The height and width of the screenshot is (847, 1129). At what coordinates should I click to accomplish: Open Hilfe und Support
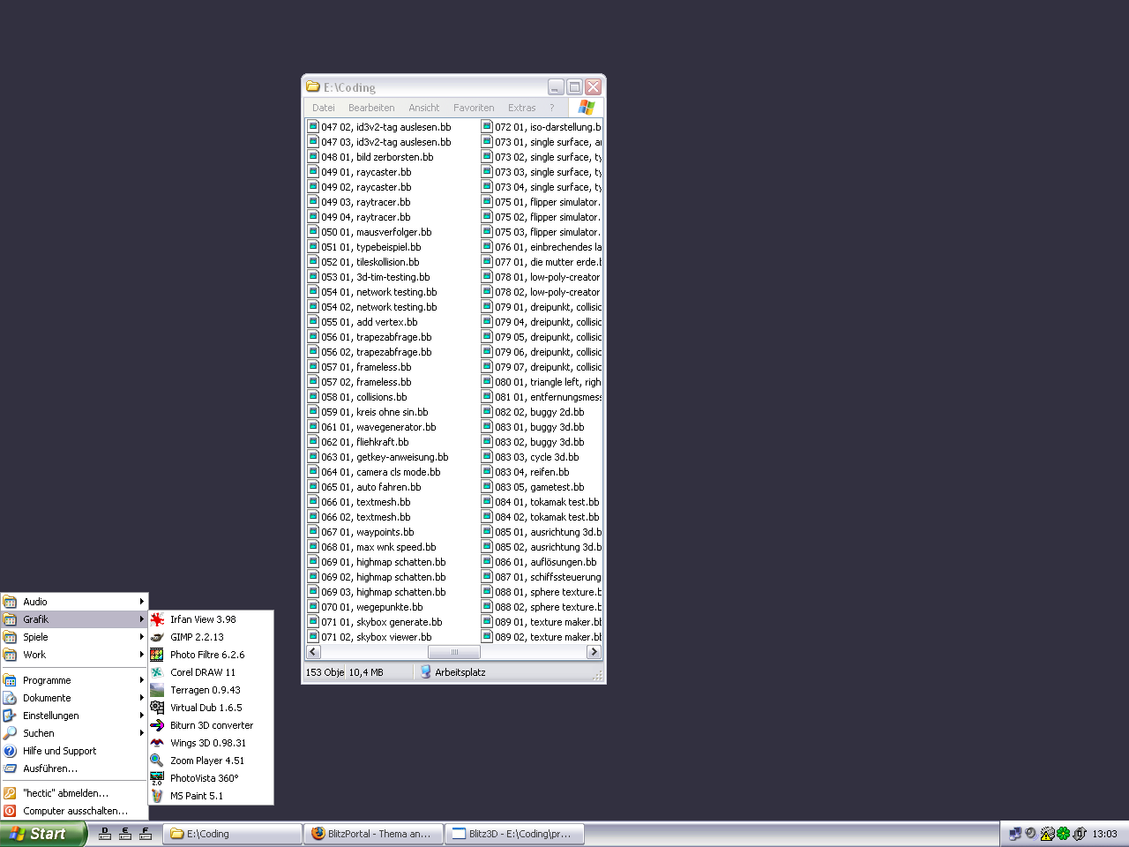tap(59, 751)
